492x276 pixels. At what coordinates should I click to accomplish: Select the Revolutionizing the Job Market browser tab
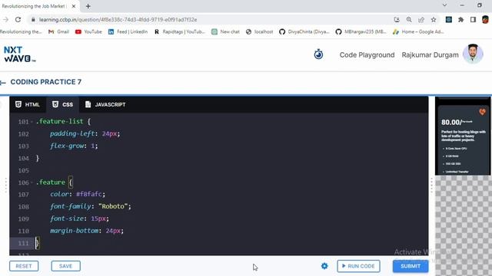[39, 6]
